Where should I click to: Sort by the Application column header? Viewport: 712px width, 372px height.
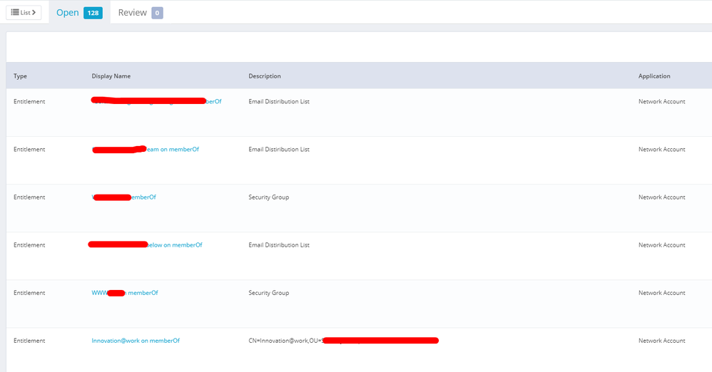654,76
